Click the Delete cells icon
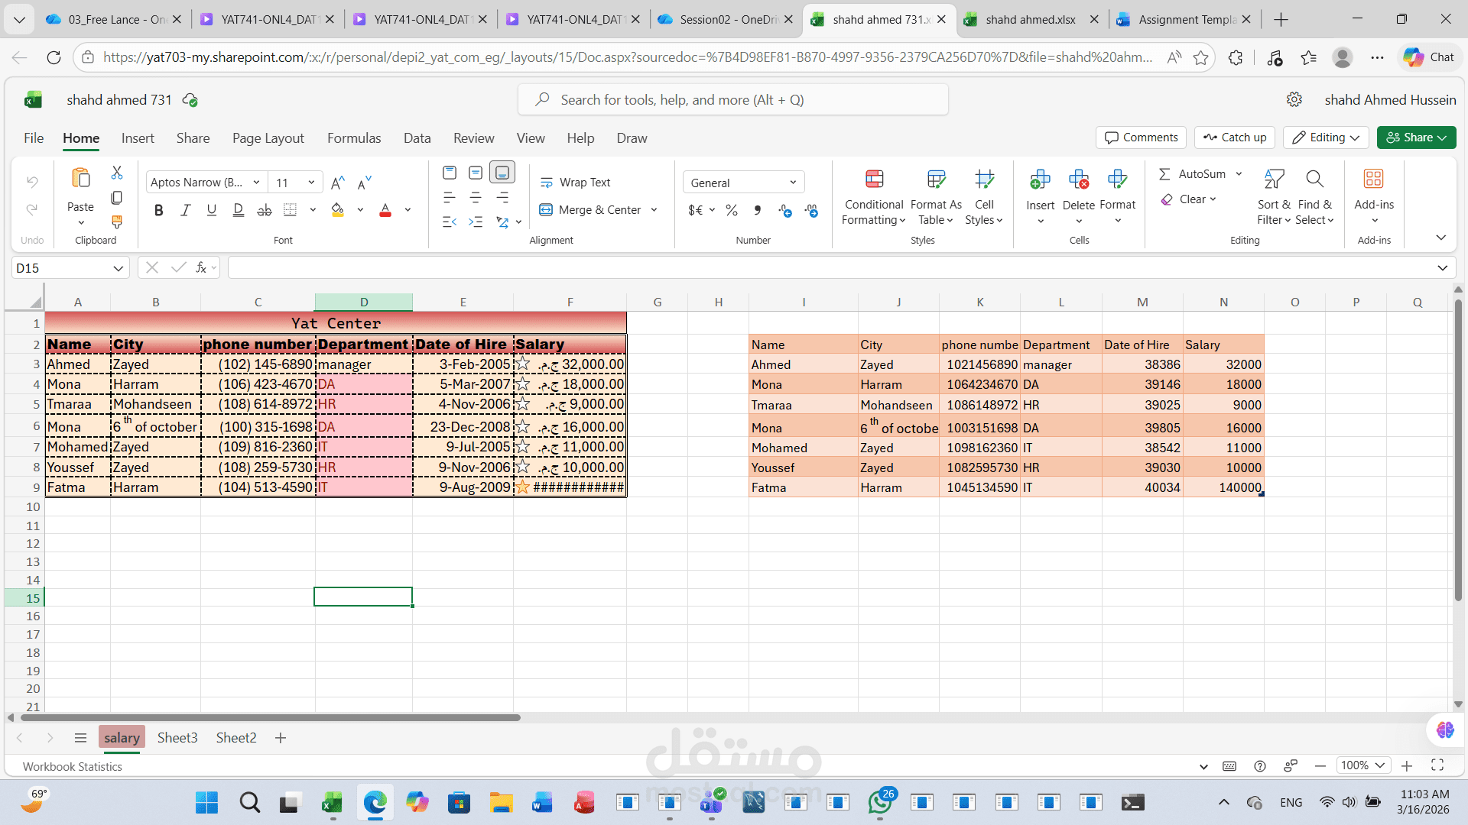Image resolution: width=1468 pixels, height=825 pixels. pos(1079,180)
